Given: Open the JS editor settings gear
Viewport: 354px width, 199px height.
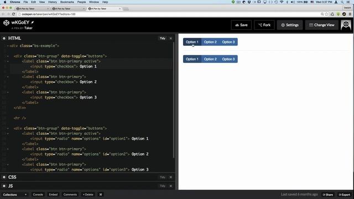Looking at the screenshot, I should tap(4, 186).
